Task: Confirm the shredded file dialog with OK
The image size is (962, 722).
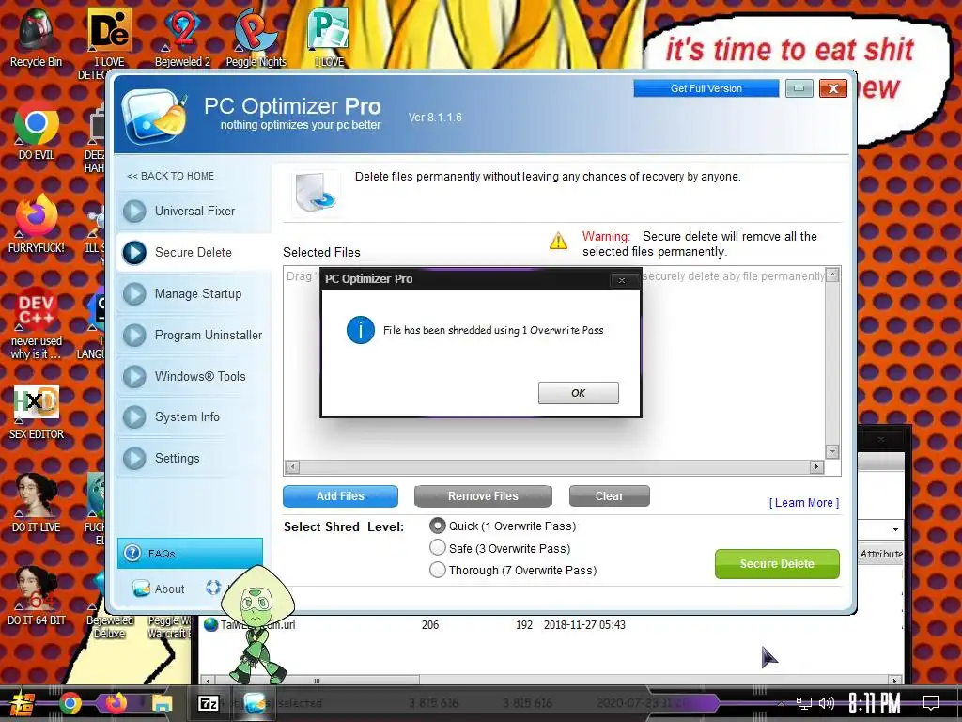Action: pyautogui.click(x=578, y=393)
